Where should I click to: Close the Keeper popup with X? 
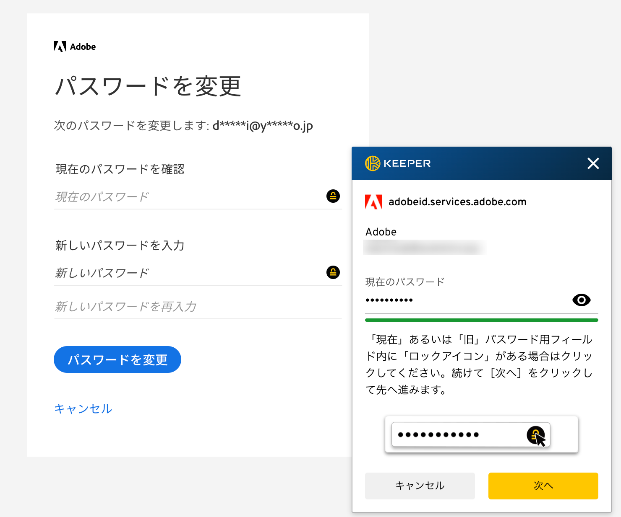(593, 163)
